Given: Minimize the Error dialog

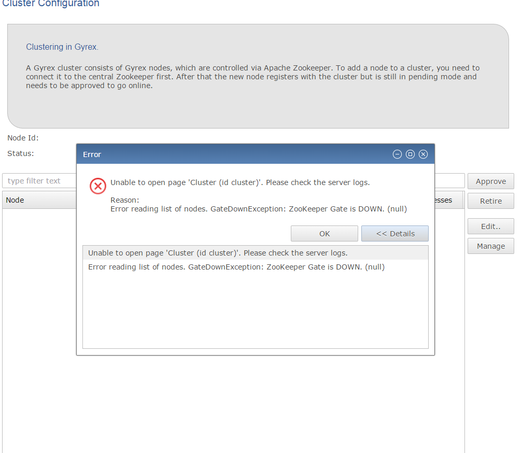Looking at the screenshot, I should (397, 154).
